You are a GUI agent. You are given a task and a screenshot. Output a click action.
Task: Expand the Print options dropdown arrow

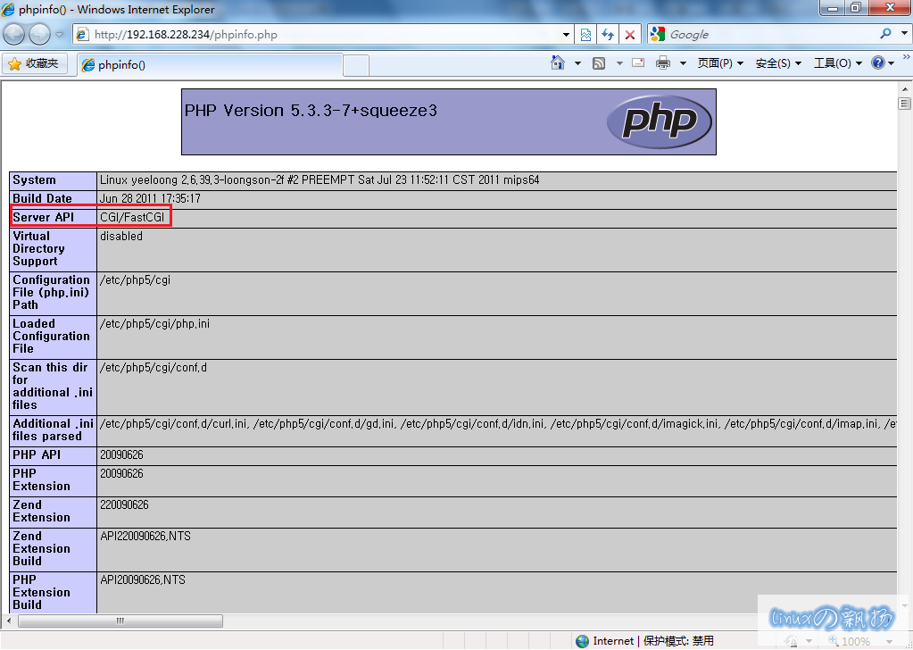(683, 63)
